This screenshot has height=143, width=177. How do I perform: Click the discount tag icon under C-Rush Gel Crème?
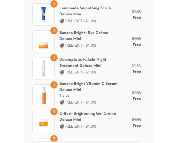tap(62, 126)
